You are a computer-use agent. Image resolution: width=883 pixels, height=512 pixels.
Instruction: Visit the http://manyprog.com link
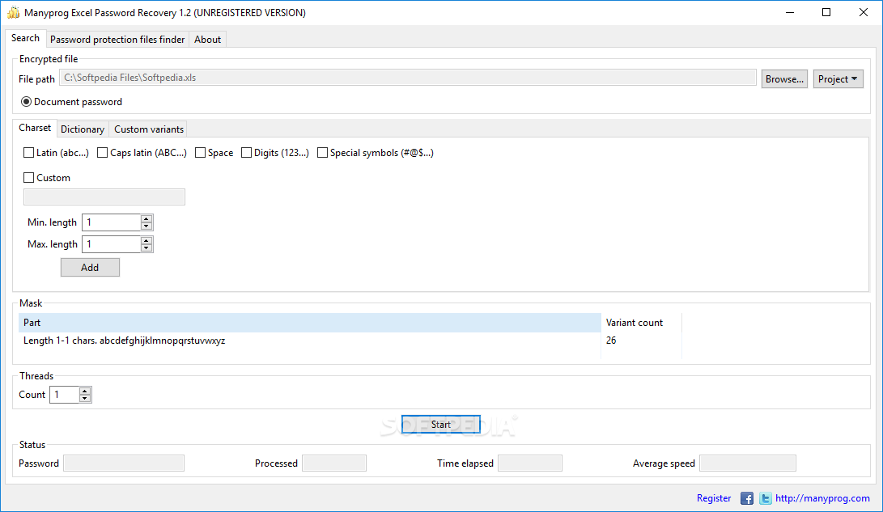[x=822, y=498]
